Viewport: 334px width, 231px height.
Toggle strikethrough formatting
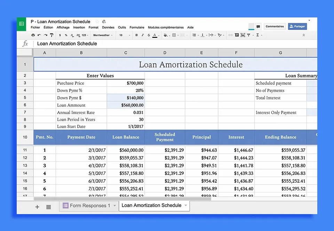click(149, 35)
